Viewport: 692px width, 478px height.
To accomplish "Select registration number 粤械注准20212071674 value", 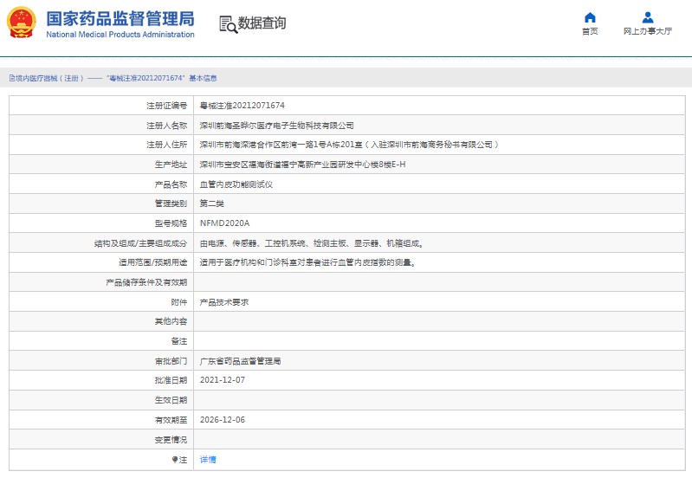I will point(243,106).
